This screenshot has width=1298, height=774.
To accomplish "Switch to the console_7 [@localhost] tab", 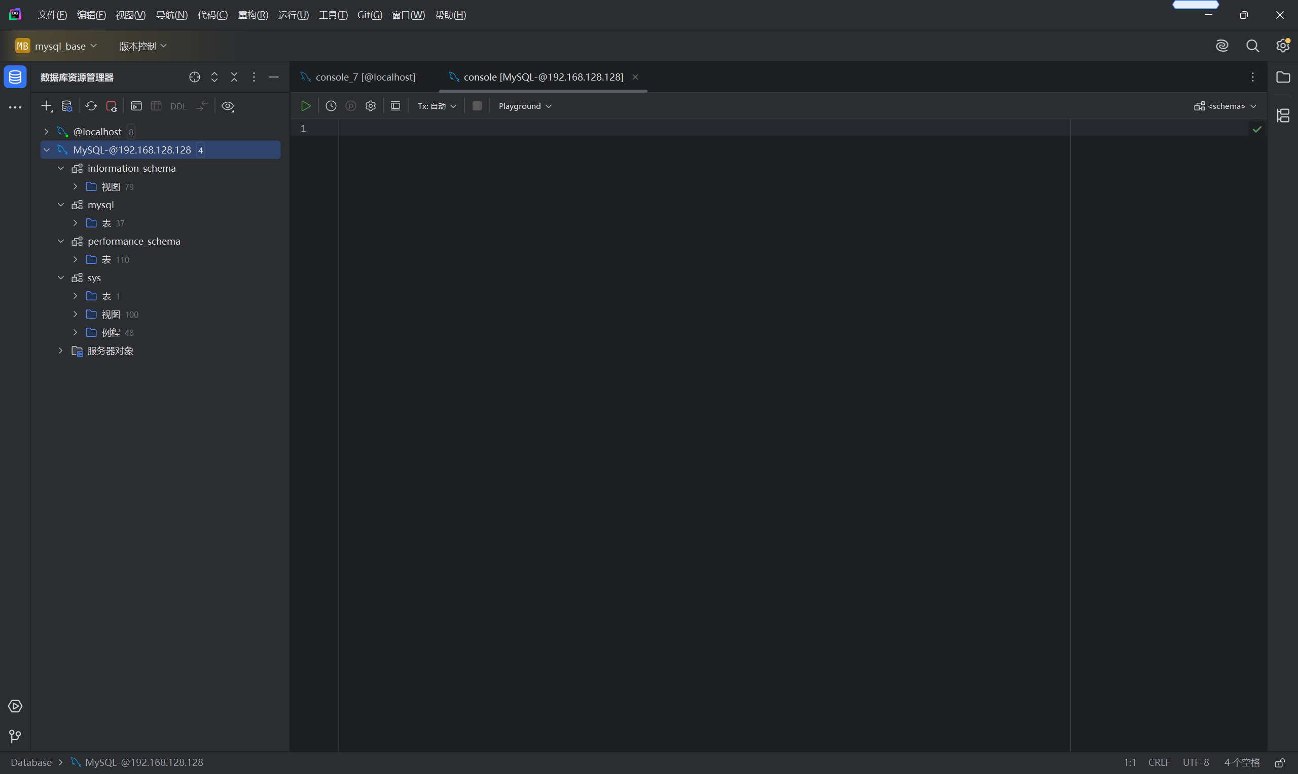I will coord(366,76).
